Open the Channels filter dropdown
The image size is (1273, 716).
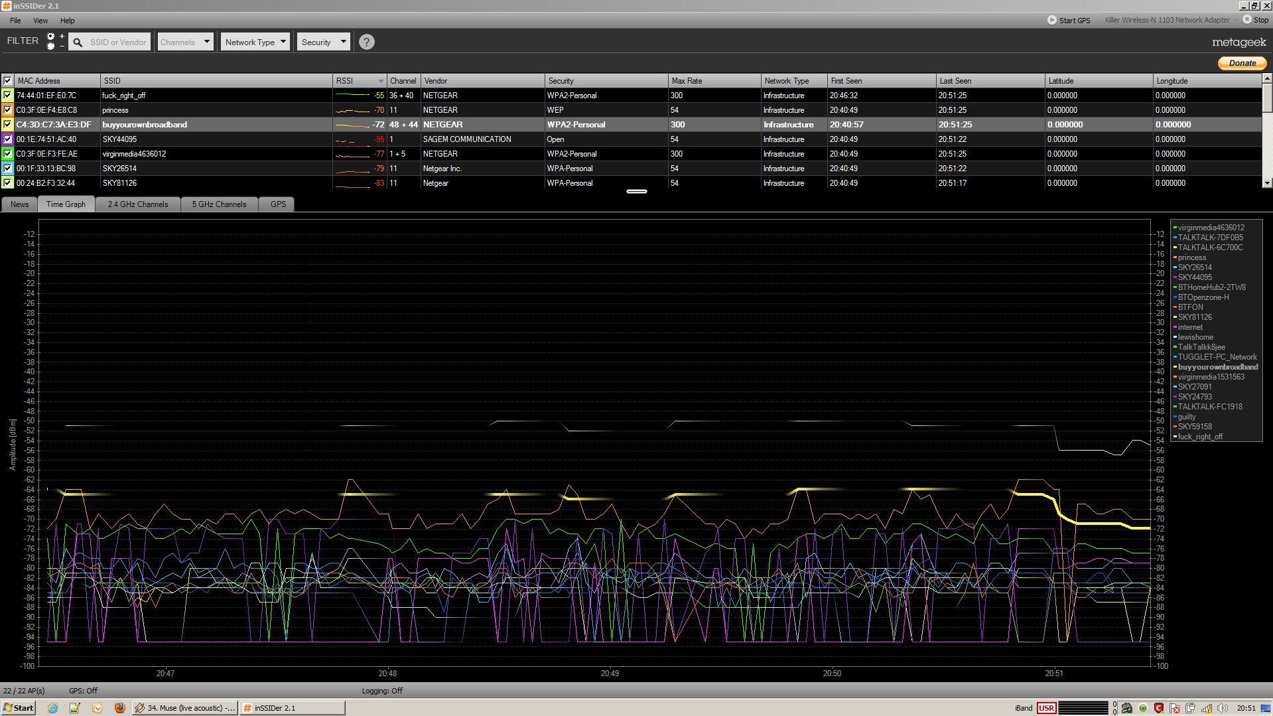(x=185, y=42)
